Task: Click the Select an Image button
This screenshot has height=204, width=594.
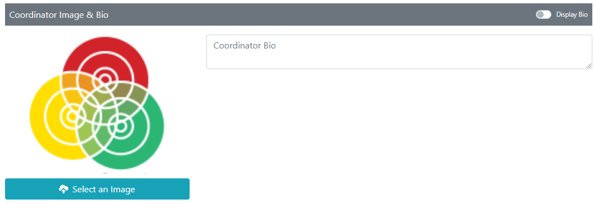Action: [x=97, y=189]
